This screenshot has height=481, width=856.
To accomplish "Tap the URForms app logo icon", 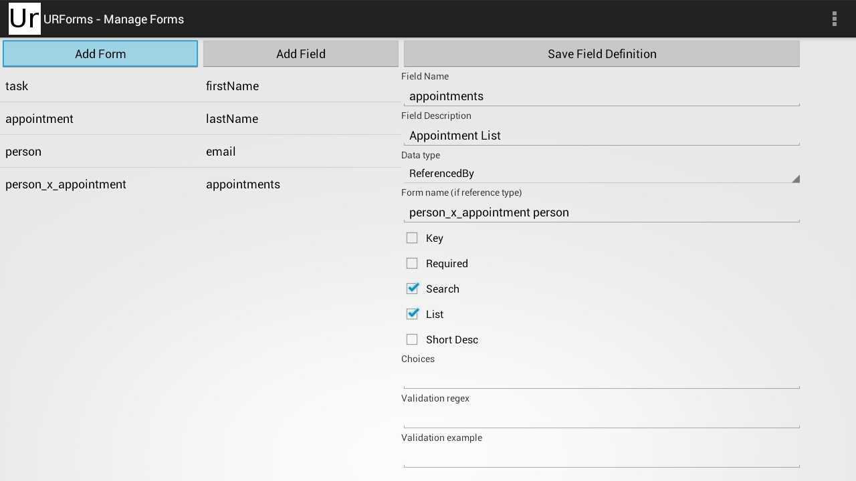I will [25, 19].
